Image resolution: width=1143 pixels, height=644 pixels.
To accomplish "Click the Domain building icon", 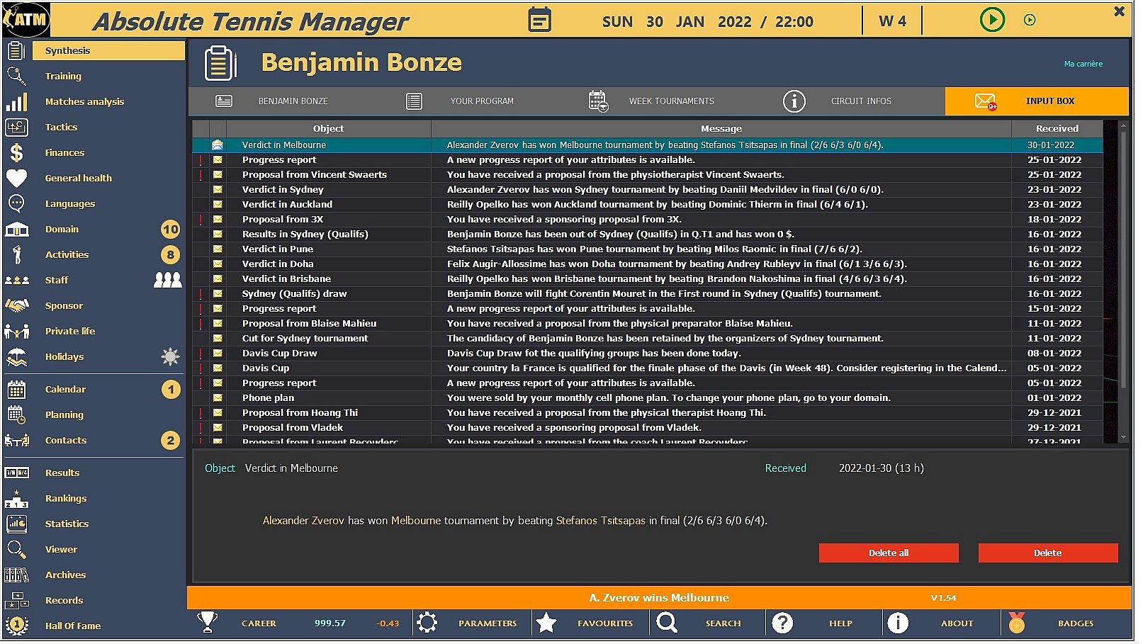I will [x=16, y=230].
